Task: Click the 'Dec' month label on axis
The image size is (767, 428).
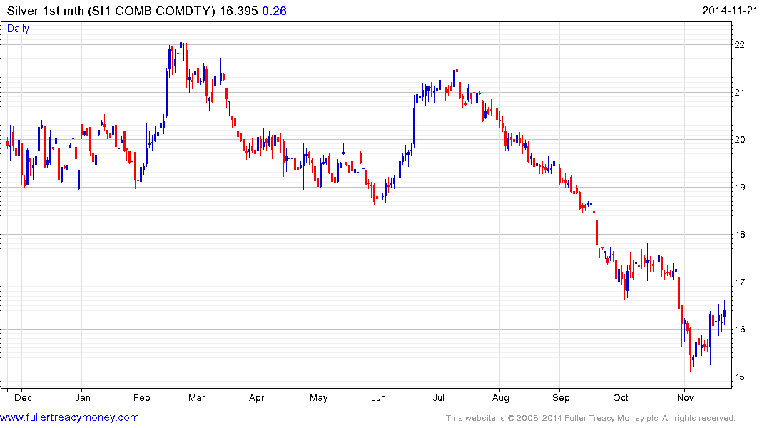Action: click(23, 397)
